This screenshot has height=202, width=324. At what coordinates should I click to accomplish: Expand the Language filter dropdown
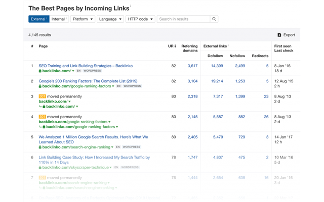tap(110, 19)
